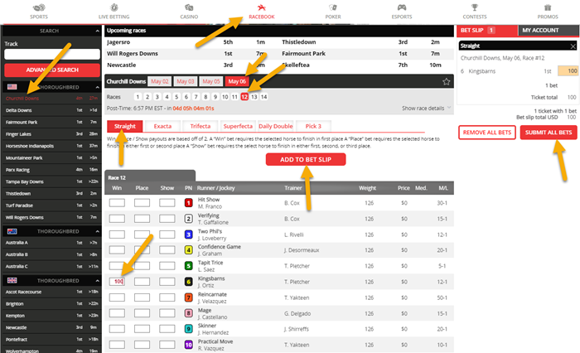Switch to the Trifecta bet tab
The image size is (580, 353).
click(201, 126)
